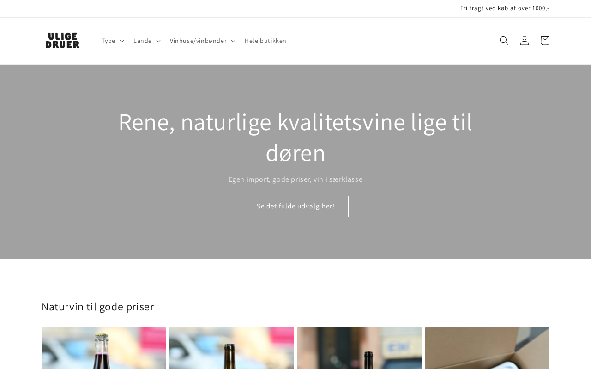Viewport: 591px width, 369px height.
Task: Click the chevron next to Lande
Action: pos(158,41)
